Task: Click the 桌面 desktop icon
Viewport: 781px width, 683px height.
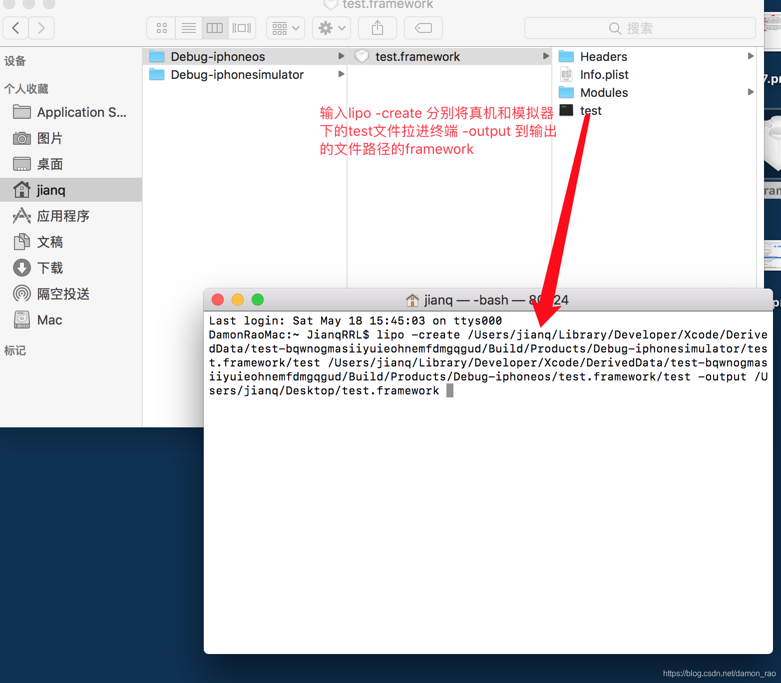Action: click(x=21, y=164)
